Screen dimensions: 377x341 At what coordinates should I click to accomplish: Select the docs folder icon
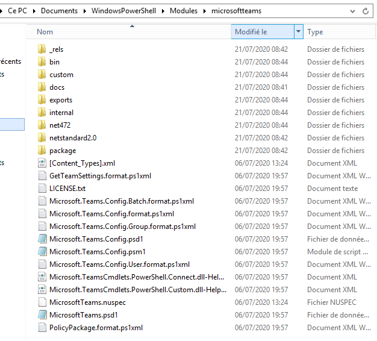click(42, 87)
